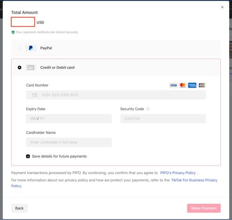Open the Security Code help tooltip icon
The image size is (232, 220).
(148, 109)
